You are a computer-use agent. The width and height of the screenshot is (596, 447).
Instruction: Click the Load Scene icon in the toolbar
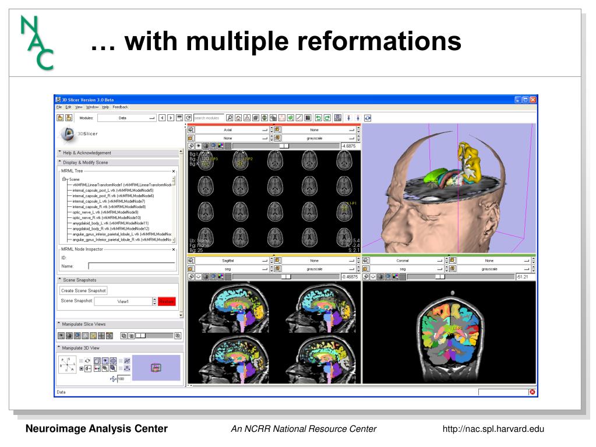(x=60, y=118)
